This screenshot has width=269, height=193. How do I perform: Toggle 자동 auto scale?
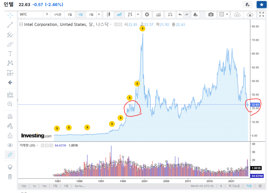point(249,186)
